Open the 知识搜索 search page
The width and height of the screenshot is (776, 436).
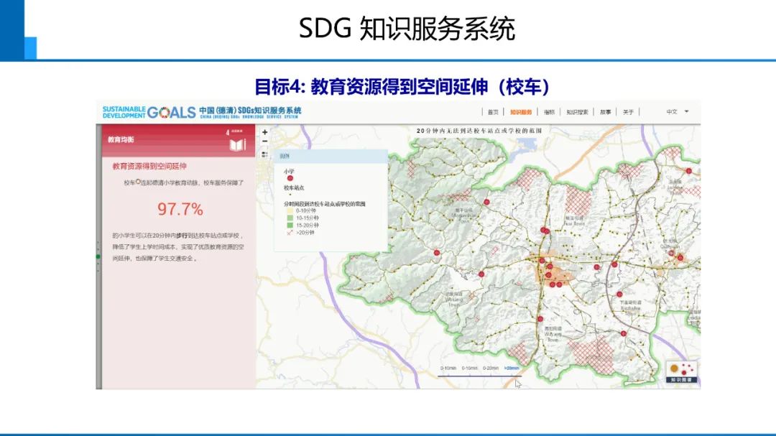(577, 113)
